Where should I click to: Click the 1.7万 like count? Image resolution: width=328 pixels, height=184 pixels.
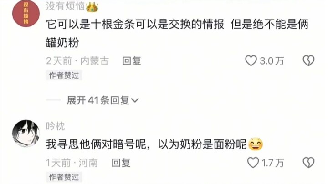pos(273,163)
